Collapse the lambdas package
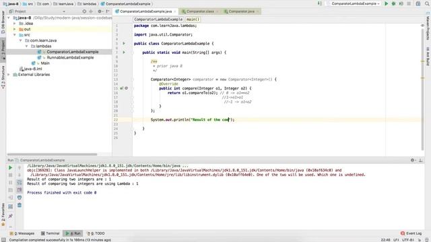 pos(27,46)
